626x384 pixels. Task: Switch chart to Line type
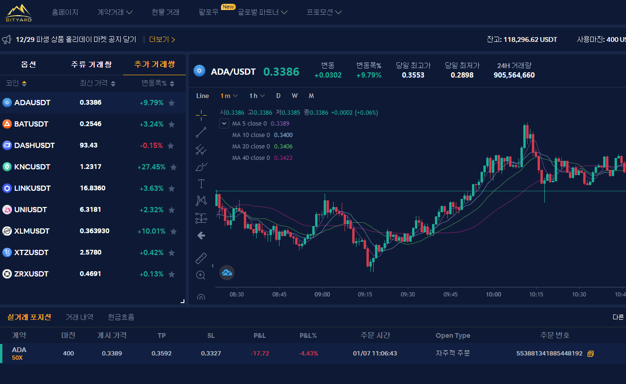(x=202, y=96)
